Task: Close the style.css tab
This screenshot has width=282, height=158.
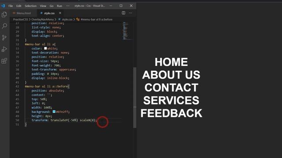Action: [60, 13]
